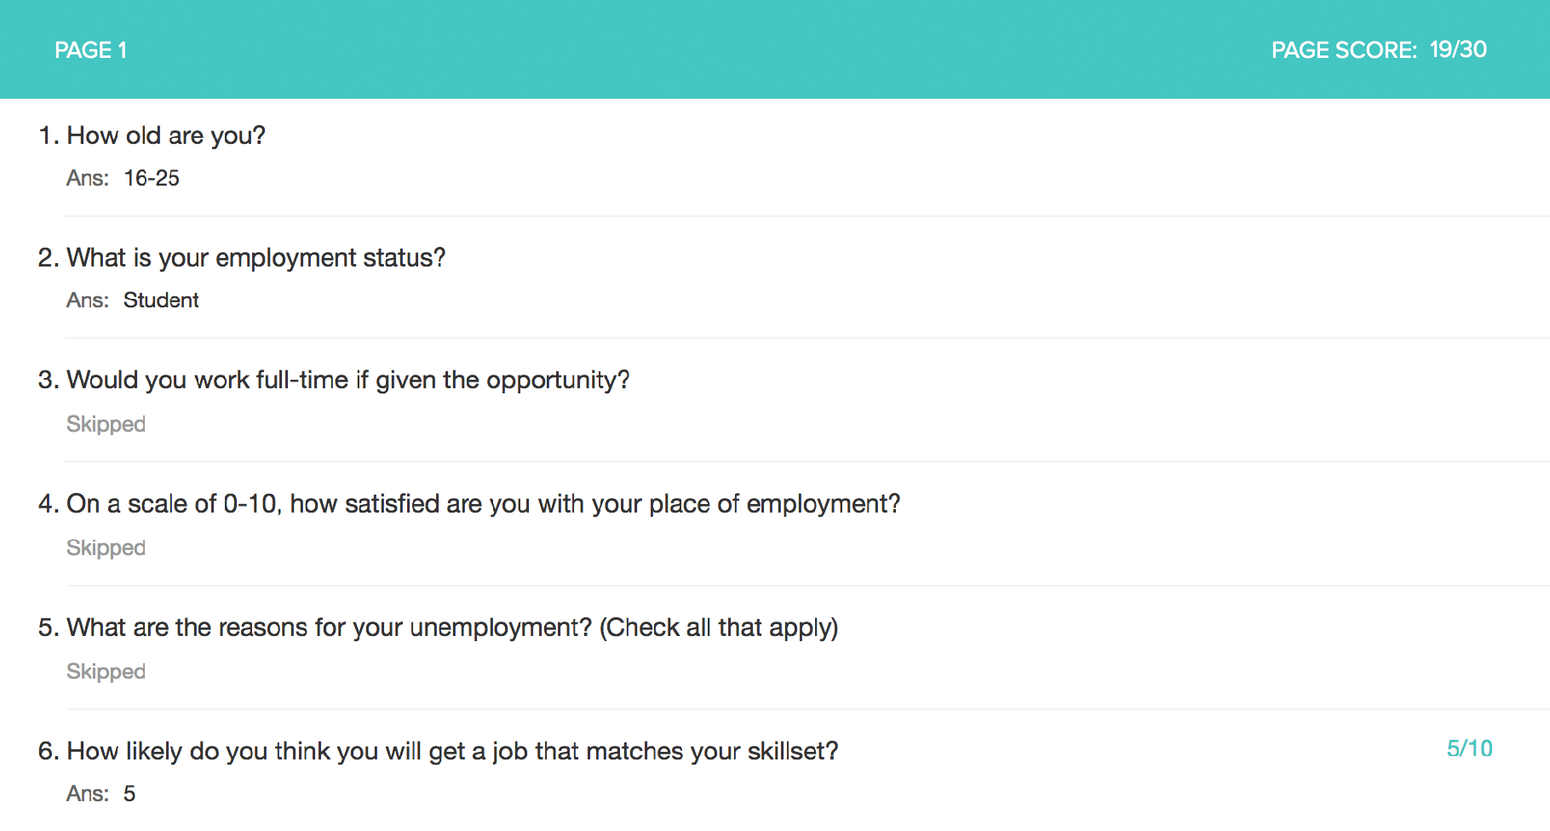
Task: Click question 5 about unemployment reasons
Action: point(452,628)
